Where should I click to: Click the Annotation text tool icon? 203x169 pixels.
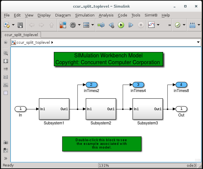pyautogui.click(x=6, y=77)
